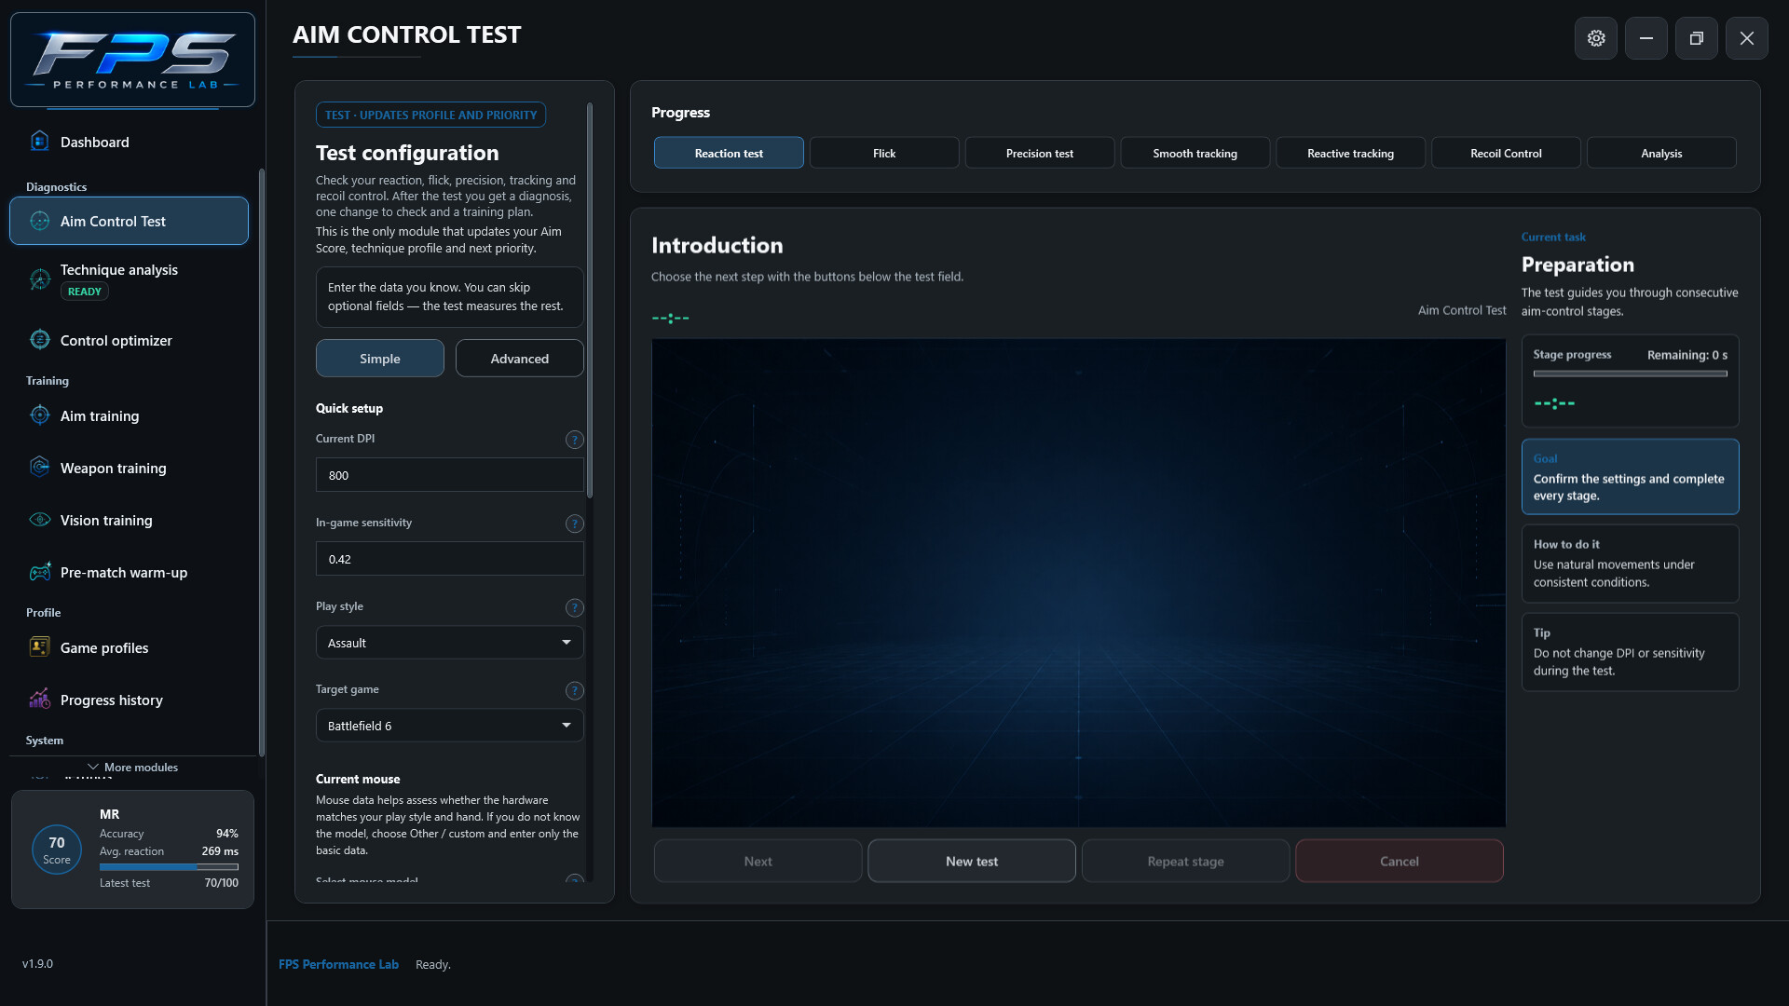
Task: Click the Current DPI help icon
Action: pos(574,440)
